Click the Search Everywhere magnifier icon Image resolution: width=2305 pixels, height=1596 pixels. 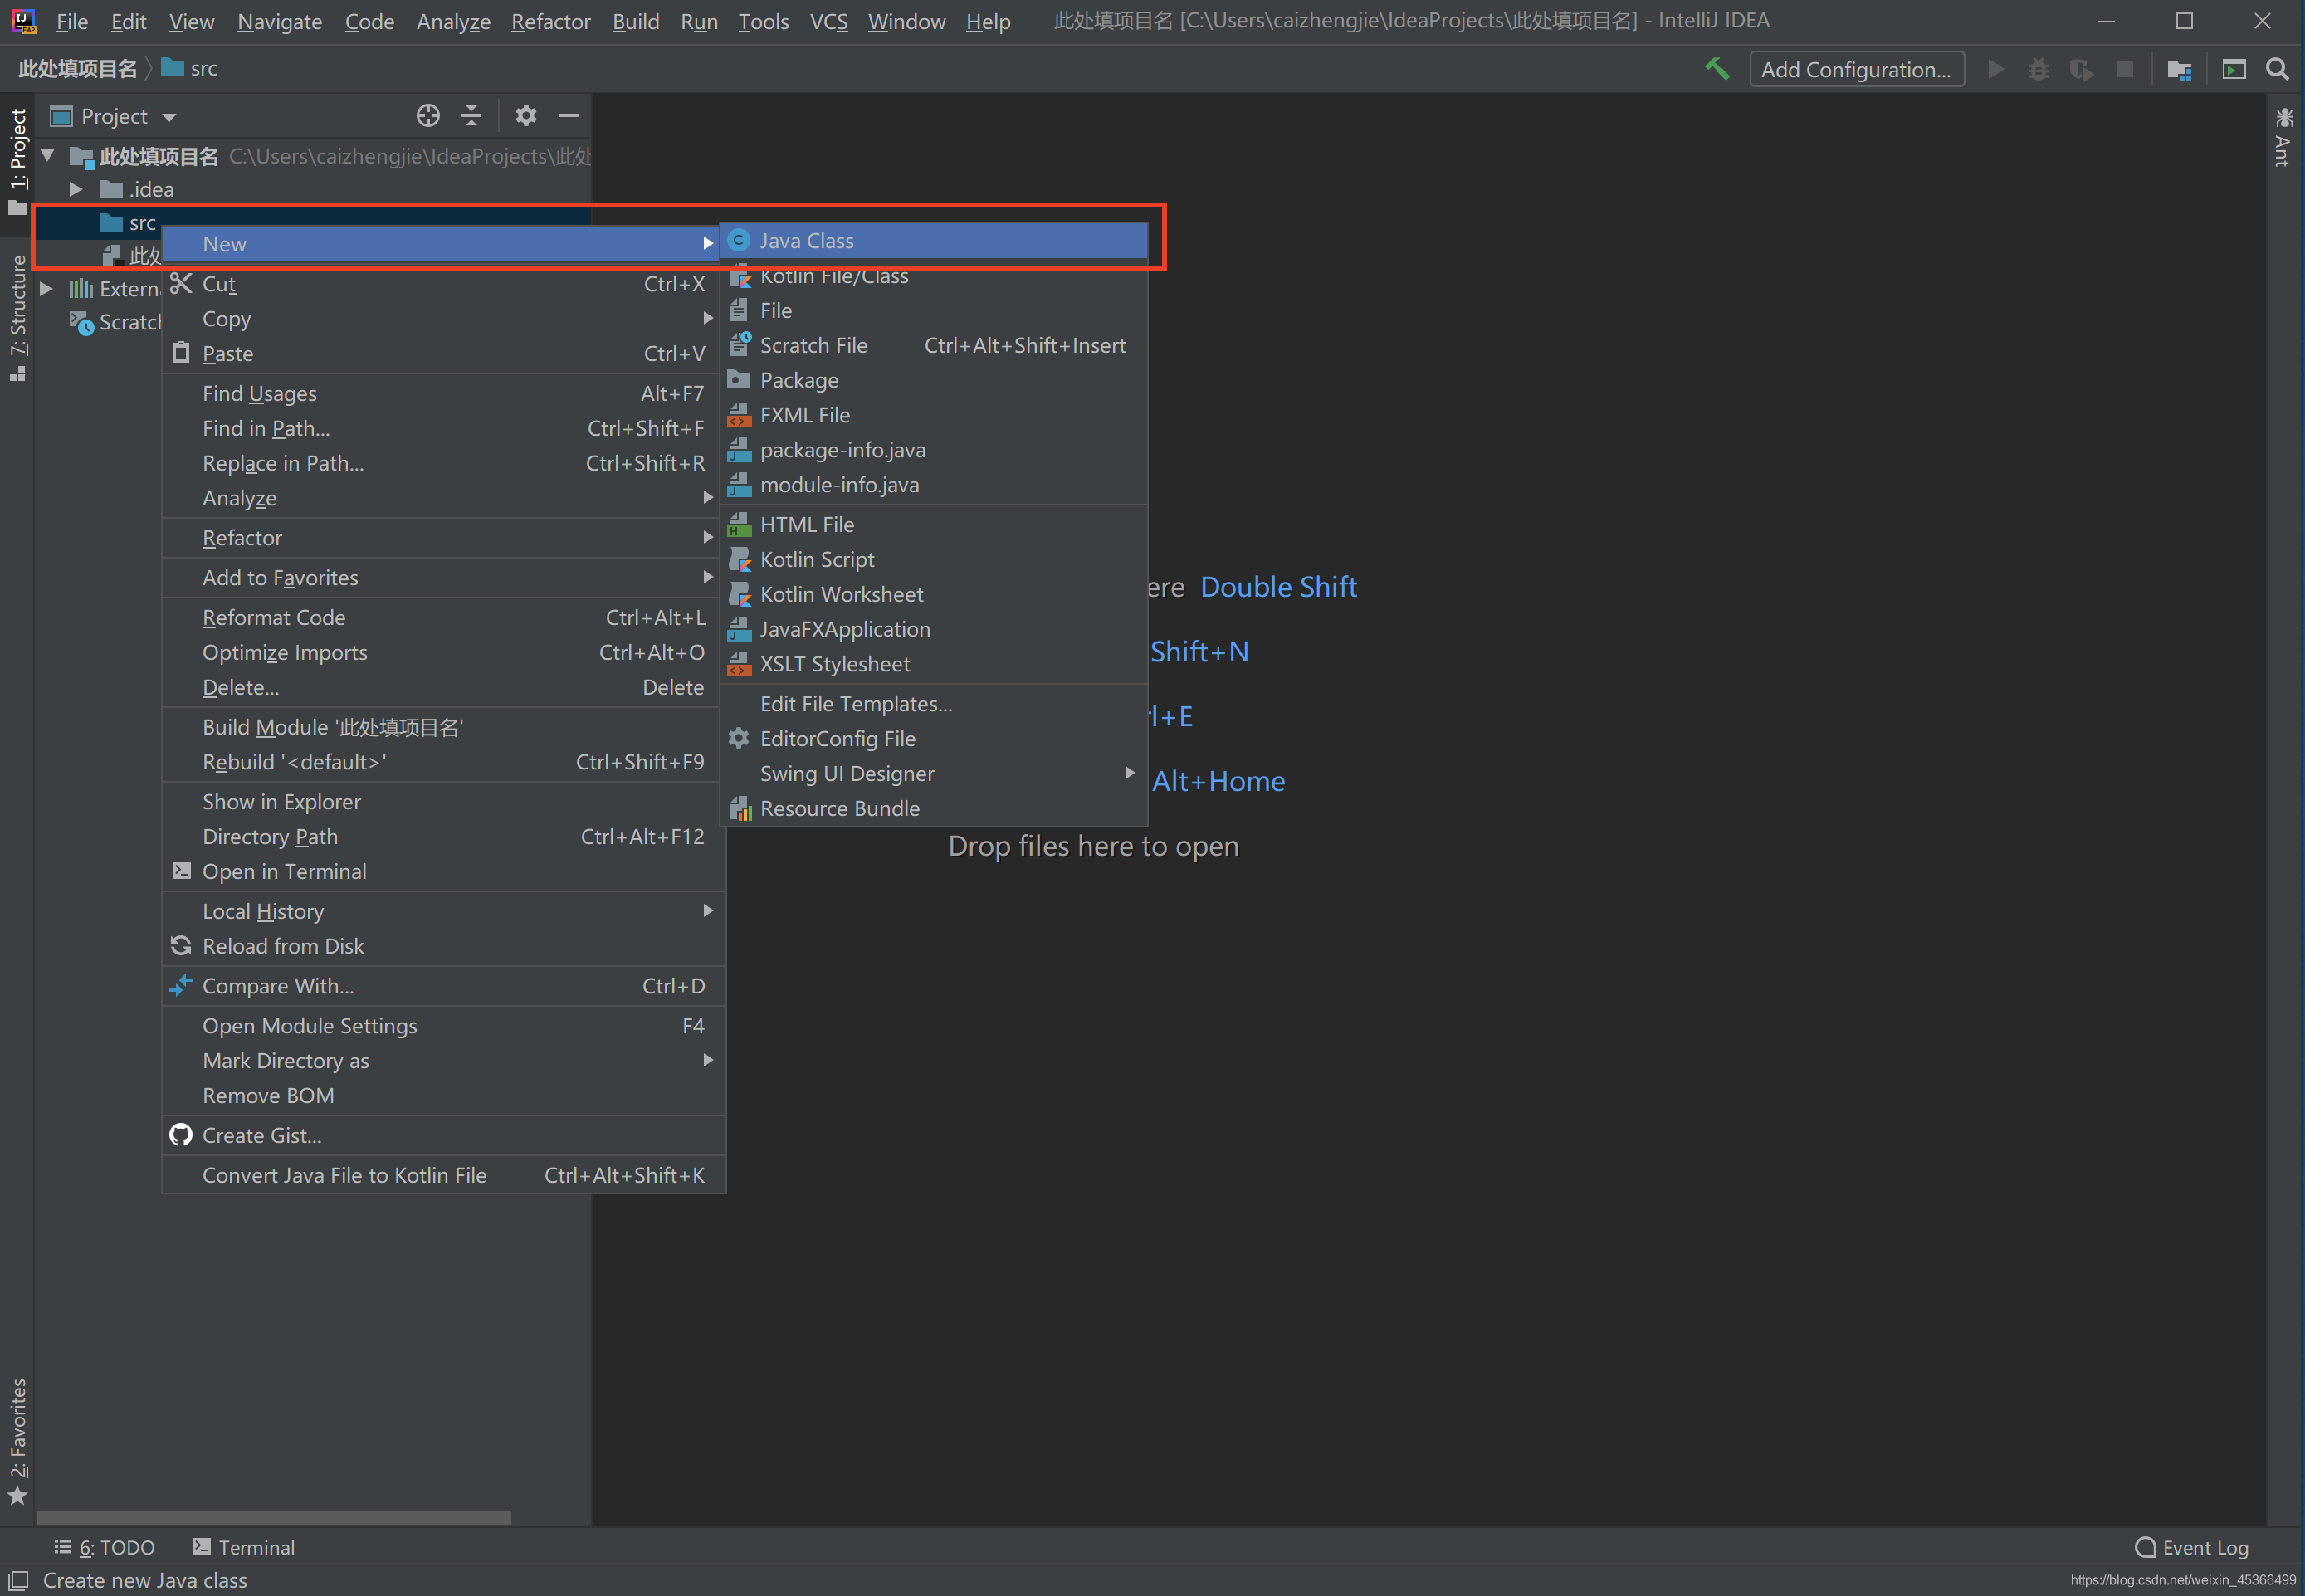coord(2277,69)
